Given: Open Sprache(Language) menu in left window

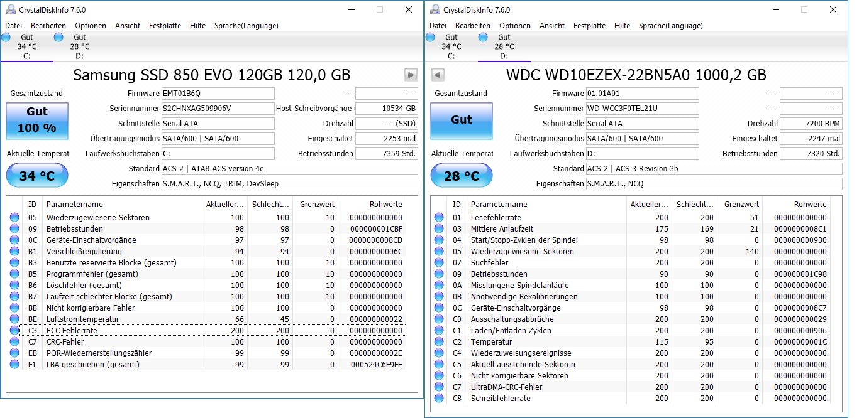Looking at the screenshot, I should pyautogui.click(x=246, y=26).
